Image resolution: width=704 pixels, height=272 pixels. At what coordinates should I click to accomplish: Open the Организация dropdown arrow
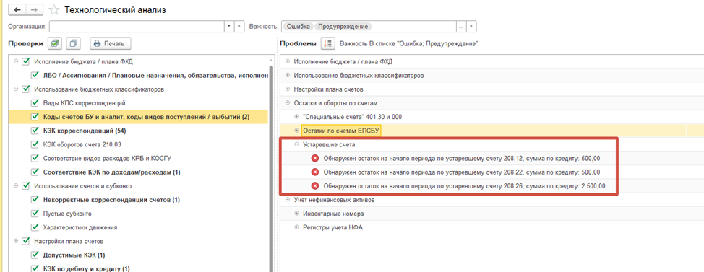pyautogui.click(x=229, y=27)
